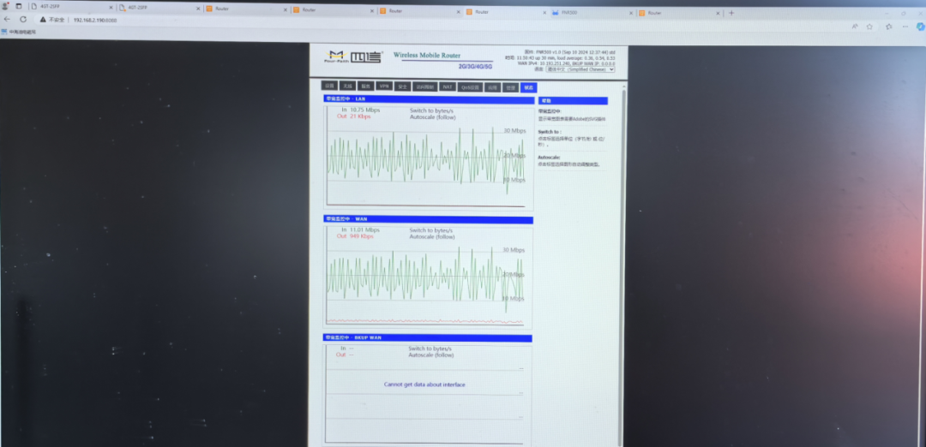926x447 pixels.
Task: Open the NAT menu tab
Action: [448, 86]
